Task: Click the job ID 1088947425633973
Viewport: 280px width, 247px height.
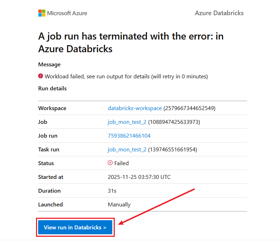Action: tap(174, 122)
